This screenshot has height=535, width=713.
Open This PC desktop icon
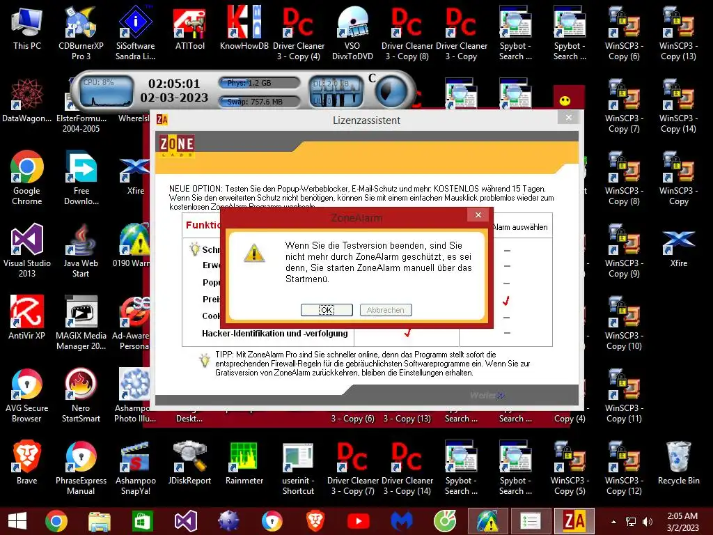point(27,28)
